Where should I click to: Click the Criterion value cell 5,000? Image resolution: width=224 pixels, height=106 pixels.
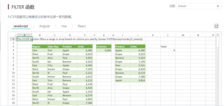click(x=104, y=50)
